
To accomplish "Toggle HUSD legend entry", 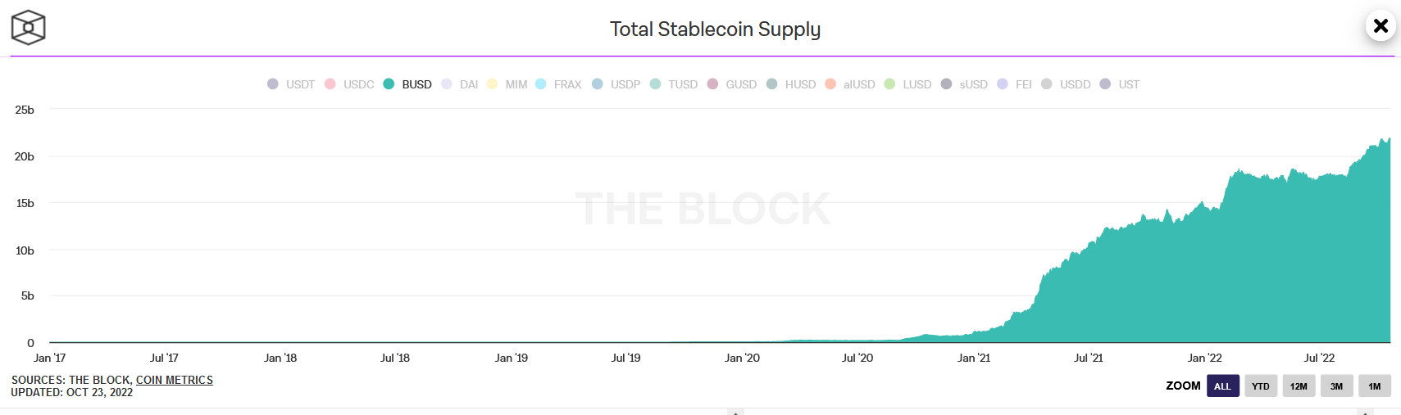I will coord(791,84).
